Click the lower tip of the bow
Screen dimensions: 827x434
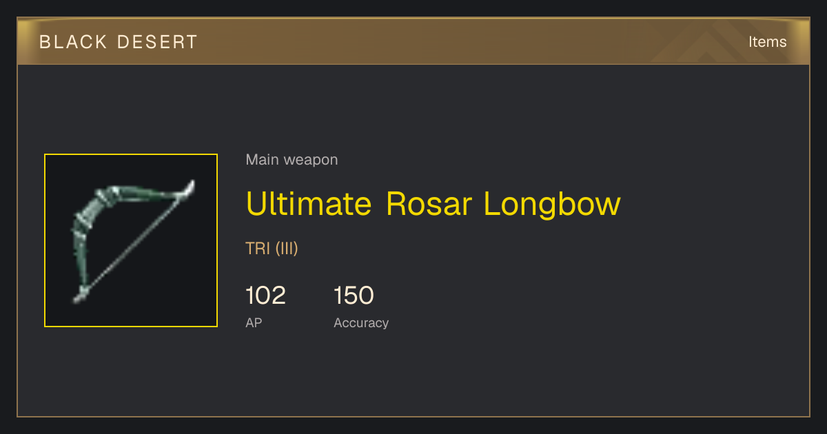point(81,296)
